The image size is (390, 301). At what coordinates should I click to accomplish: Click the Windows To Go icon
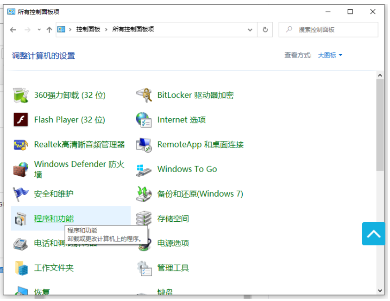(144, 169)
